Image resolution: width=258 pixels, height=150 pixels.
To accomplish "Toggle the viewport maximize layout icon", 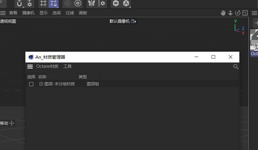I will [x=245, y=13].
